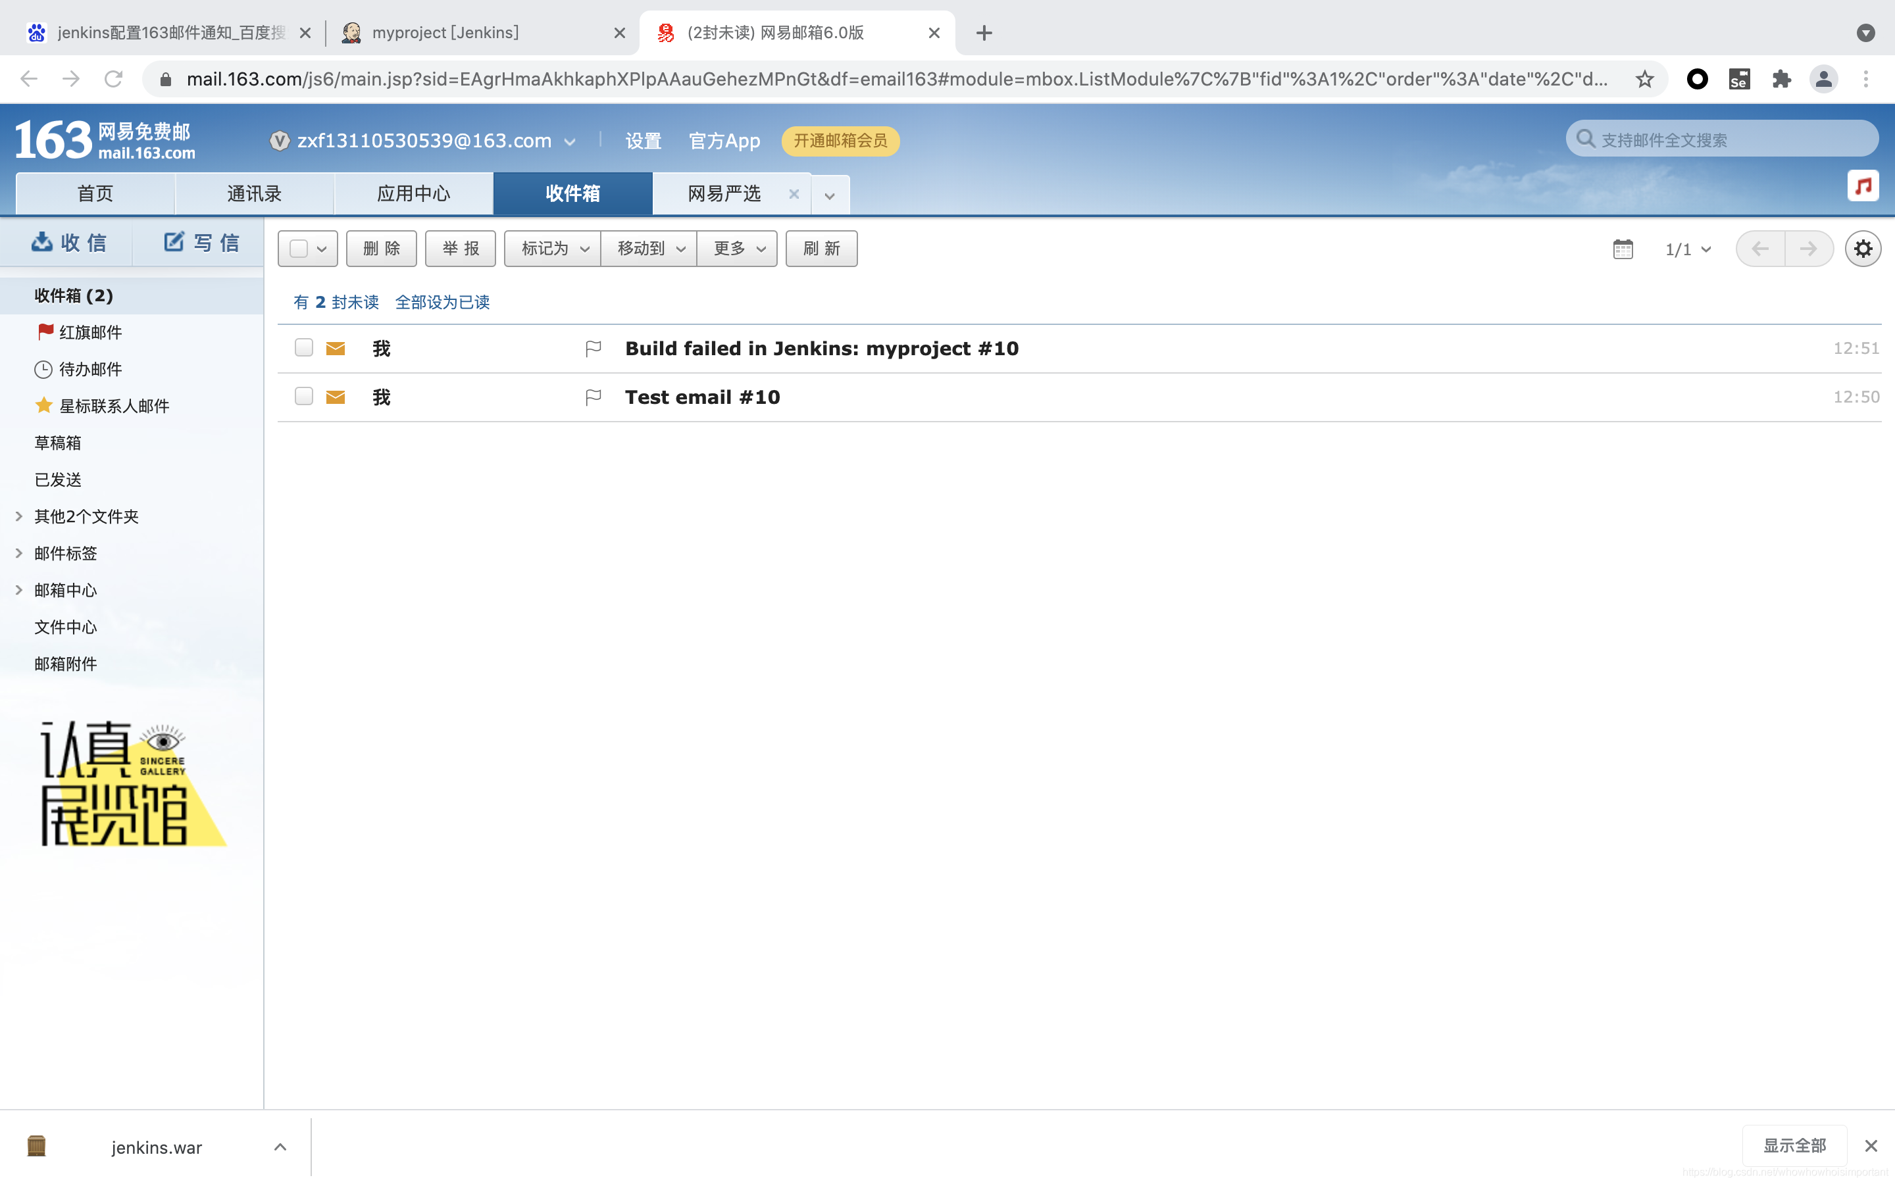Select checkbox for Build failed in Jenkins email
Viewport: 1895px width, 1184px height.
[x=304, y=348]
